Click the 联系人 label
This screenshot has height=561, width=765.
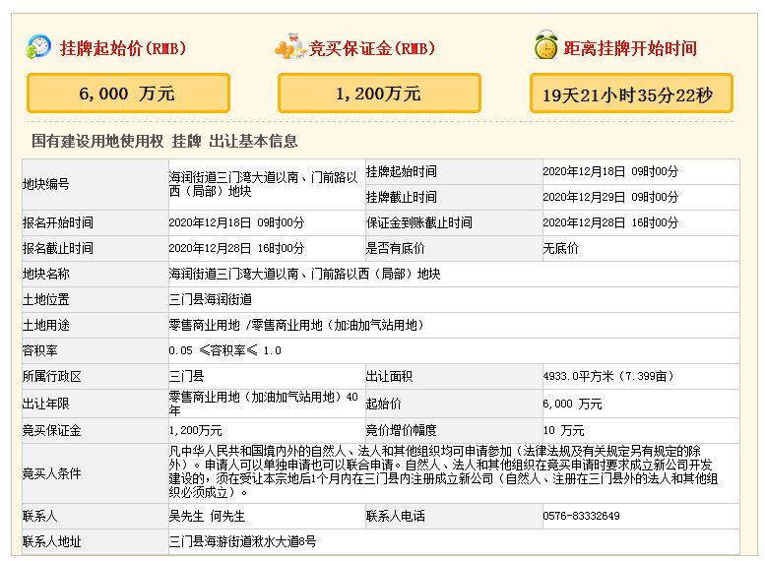[x=40, y=516]
